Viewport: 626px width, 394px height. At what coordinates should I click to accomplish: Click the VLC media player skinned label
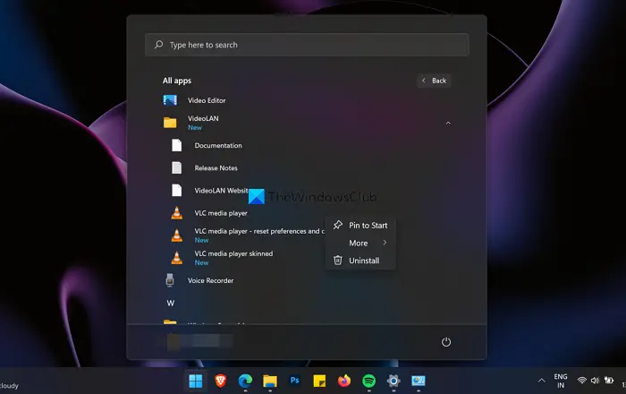[x=233, y=253]
